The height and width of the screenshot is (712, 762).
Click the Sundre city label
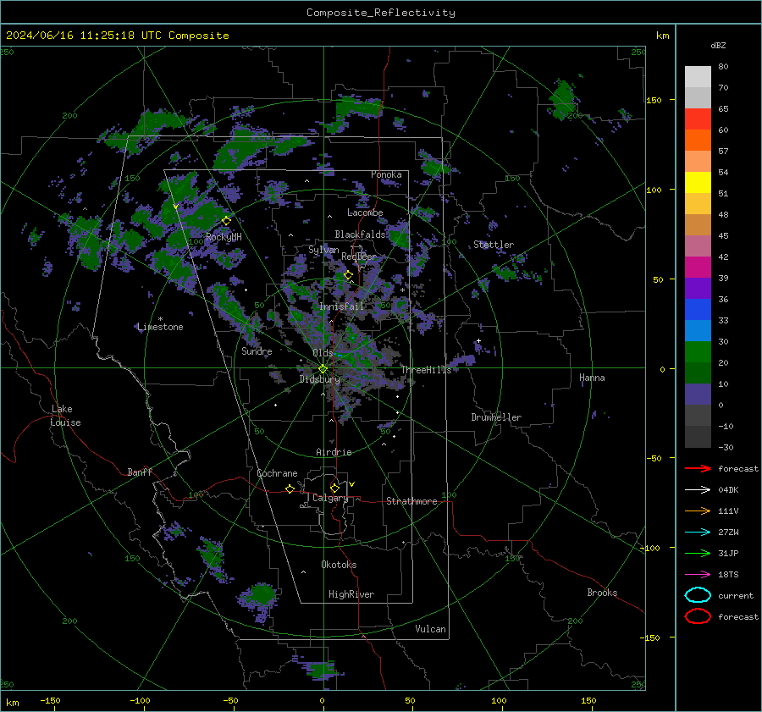point(257,351)
